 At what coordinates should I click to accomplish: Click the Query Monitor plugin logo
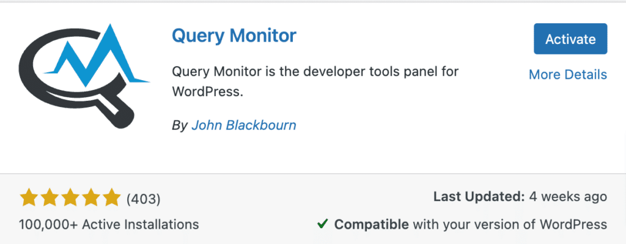(x=84, y=76)
